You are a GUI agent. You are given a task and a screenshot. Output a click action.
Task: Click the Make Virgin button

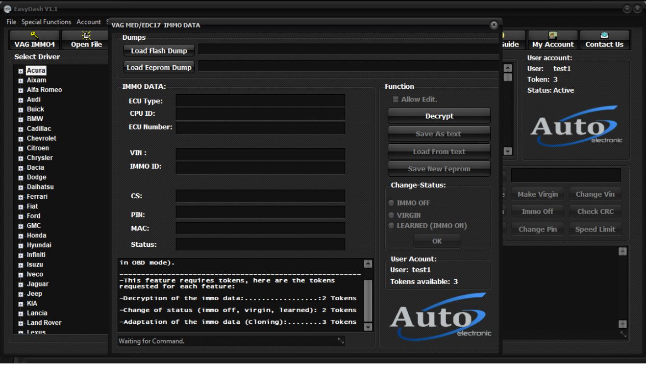coord(538,194)
